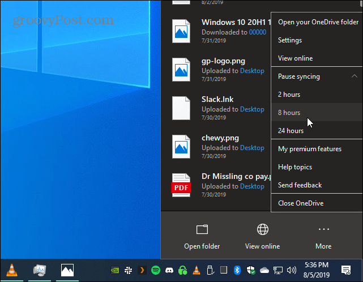
Task: Collapse the Pause syncing submenu
Action: point(317,76)
